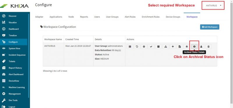Open the hierarchy sitemap action icon
The width and height of the screenshot is (233, 108).
coord(165,47)
